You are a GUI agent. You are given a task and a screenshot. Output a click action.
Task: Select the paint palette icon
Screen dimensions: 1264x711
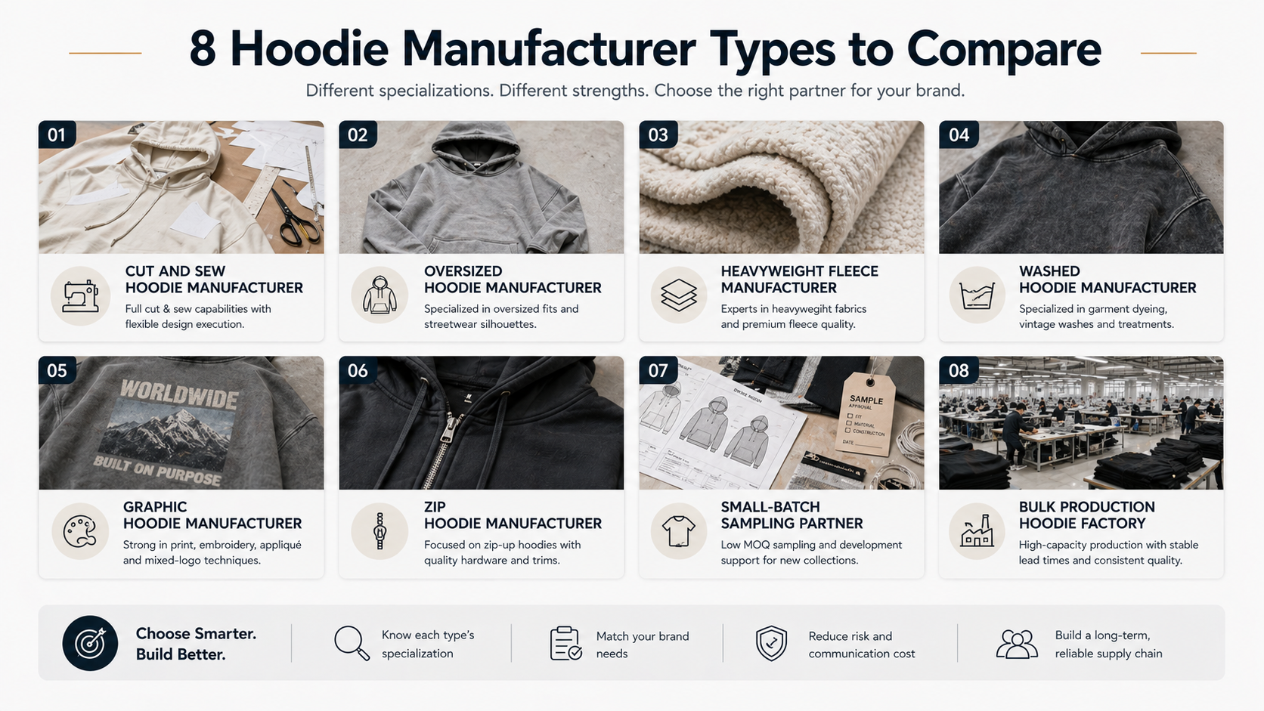click(80, 531)
